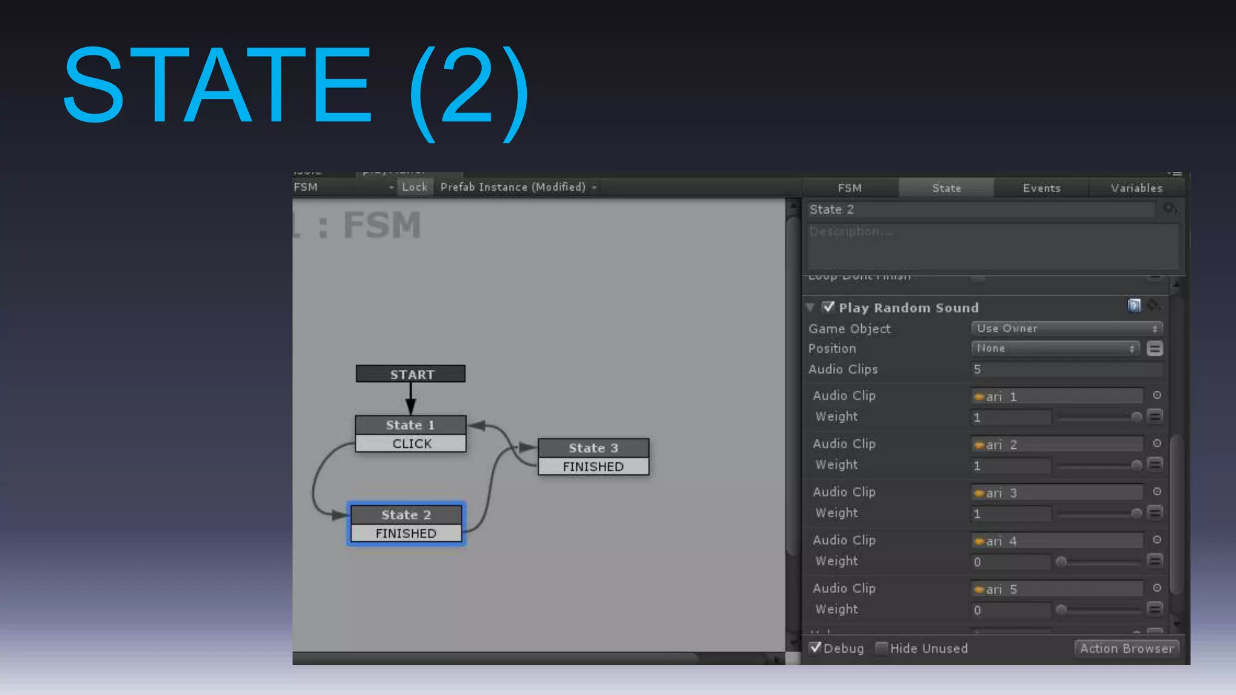Open Game Object Use Owner dropdown
The width and height of the screenshot is (1236, 695).
pos(1066,329)
